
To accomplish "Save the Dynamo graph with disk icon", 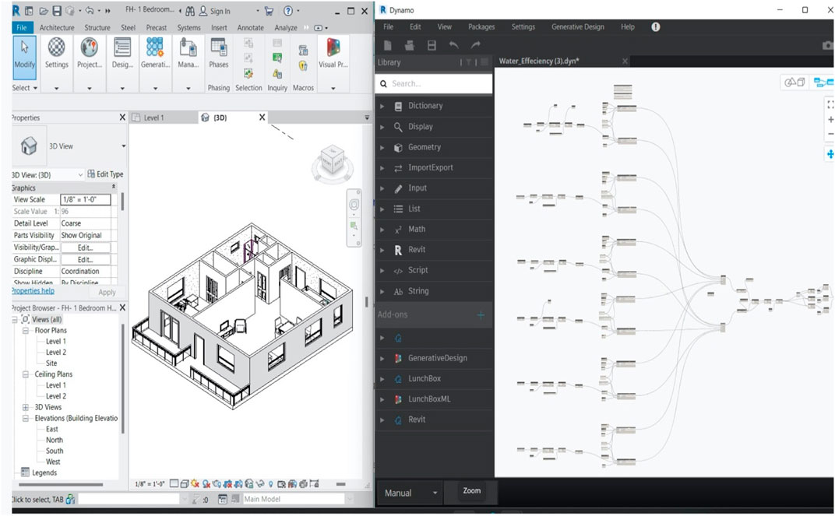I will (x=432, y=45).
